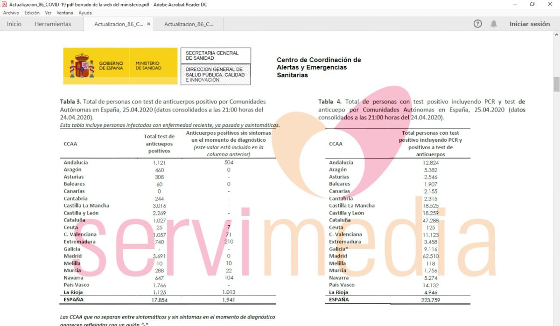This screenshot has height=326, width=560.
Task: Open the notifications bell icon
Action: point(494,24)
